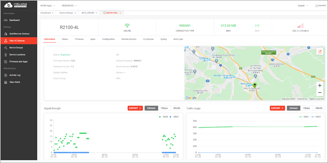Image resolution: width=328 pixels, height=163 pixels.
Task: Open the English language dropdown
Action: 303,6
